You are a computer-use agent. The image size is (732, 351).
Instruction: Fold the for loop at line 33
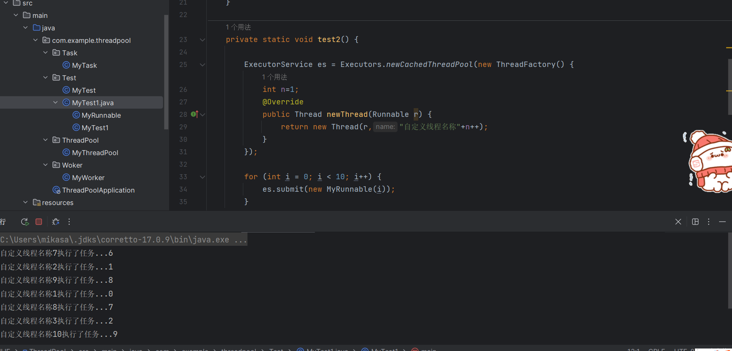click(202, 177)
